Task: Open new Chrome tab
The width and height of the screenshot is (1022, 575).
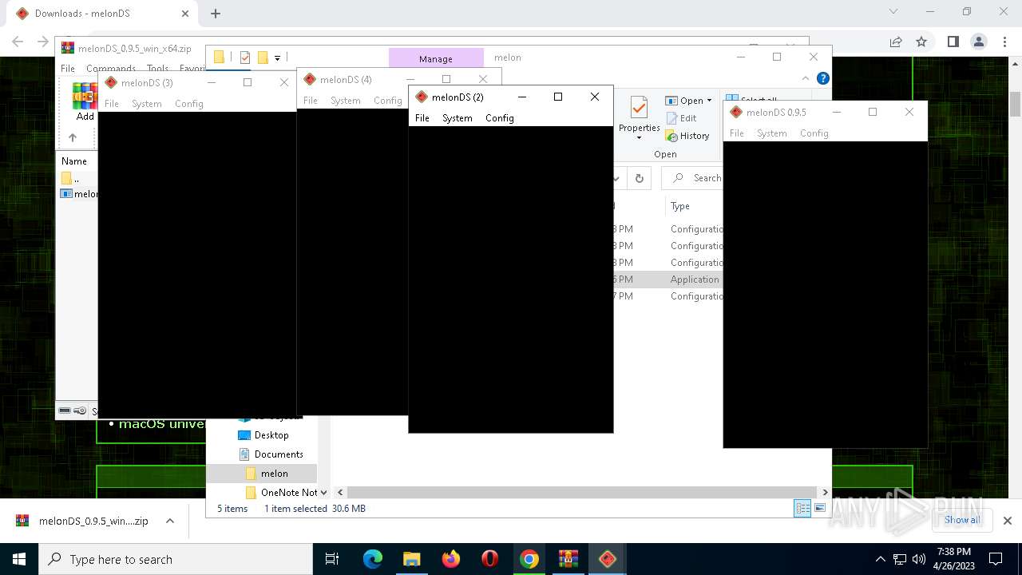Action: tap(216, 14)
